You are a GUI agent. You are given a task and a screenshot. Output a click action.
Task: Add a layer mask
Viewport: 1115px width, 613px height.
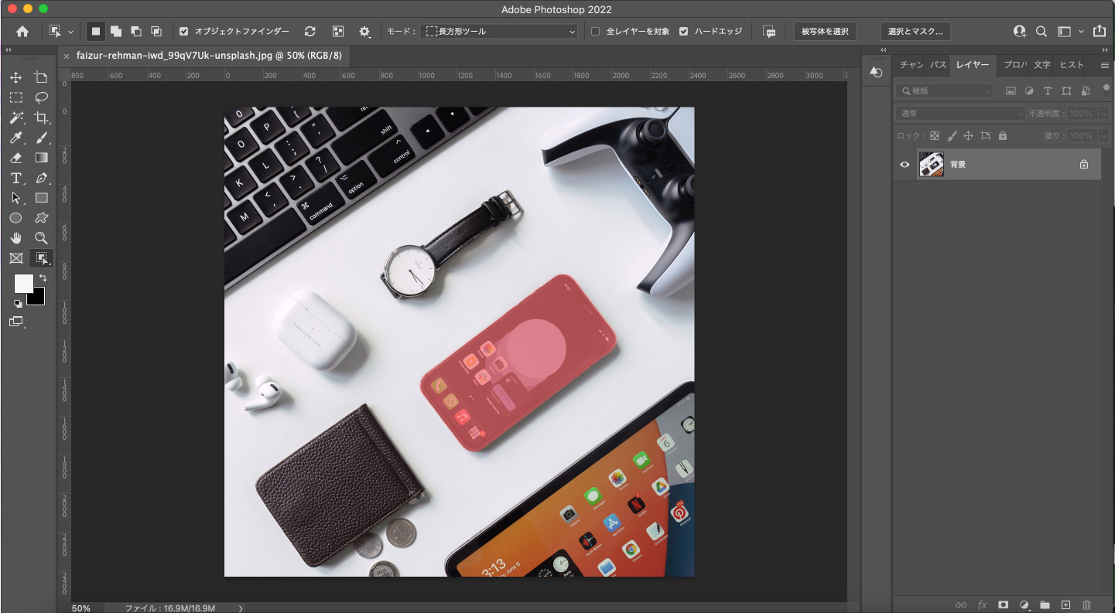1004,604
